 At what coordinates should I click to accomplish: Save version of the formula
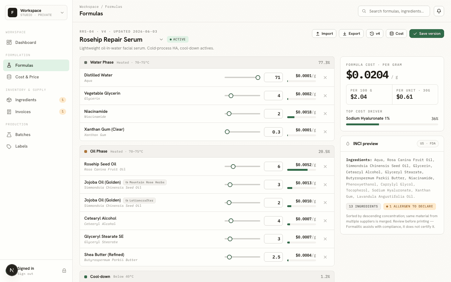tap(427, 34)
